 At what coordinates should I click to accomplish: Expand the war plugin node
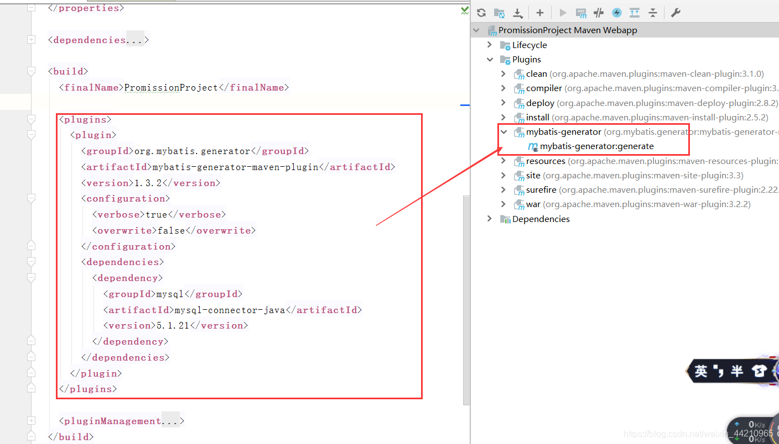point(503,204)
